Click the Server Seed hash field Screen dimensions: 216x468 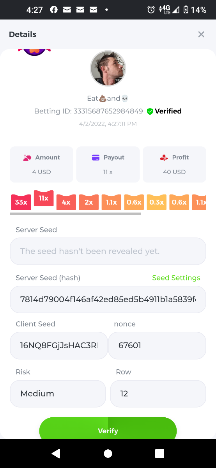[108, 300]
